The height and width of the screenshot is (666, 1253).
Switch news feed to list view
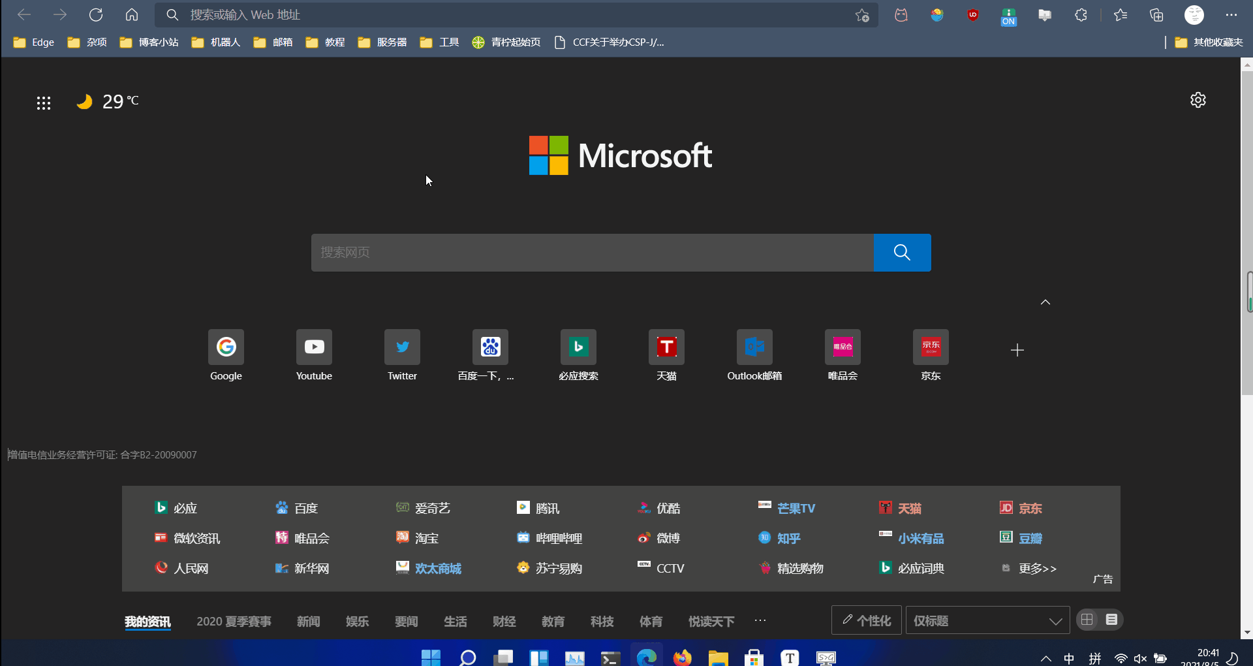pos(1111,620)
